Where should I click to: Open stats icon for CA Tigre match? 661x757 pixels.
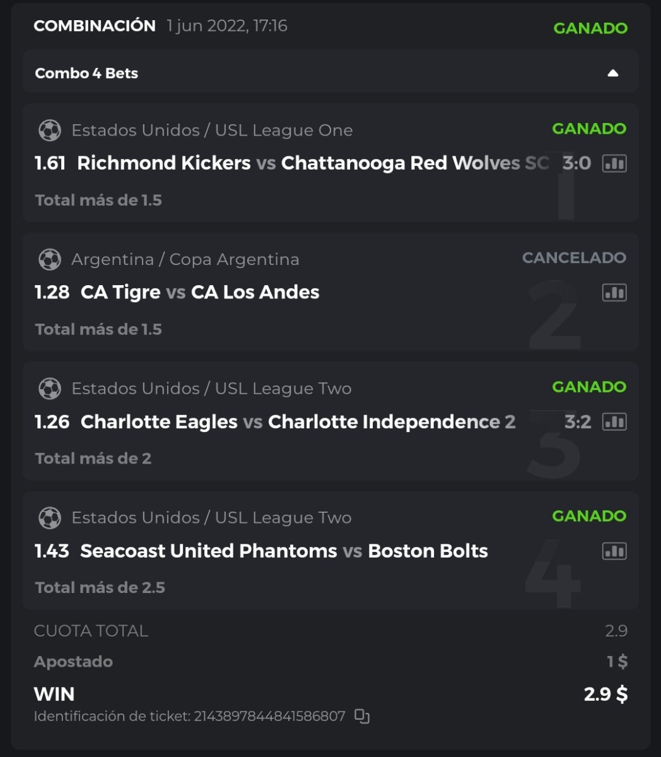pos(614,293)
